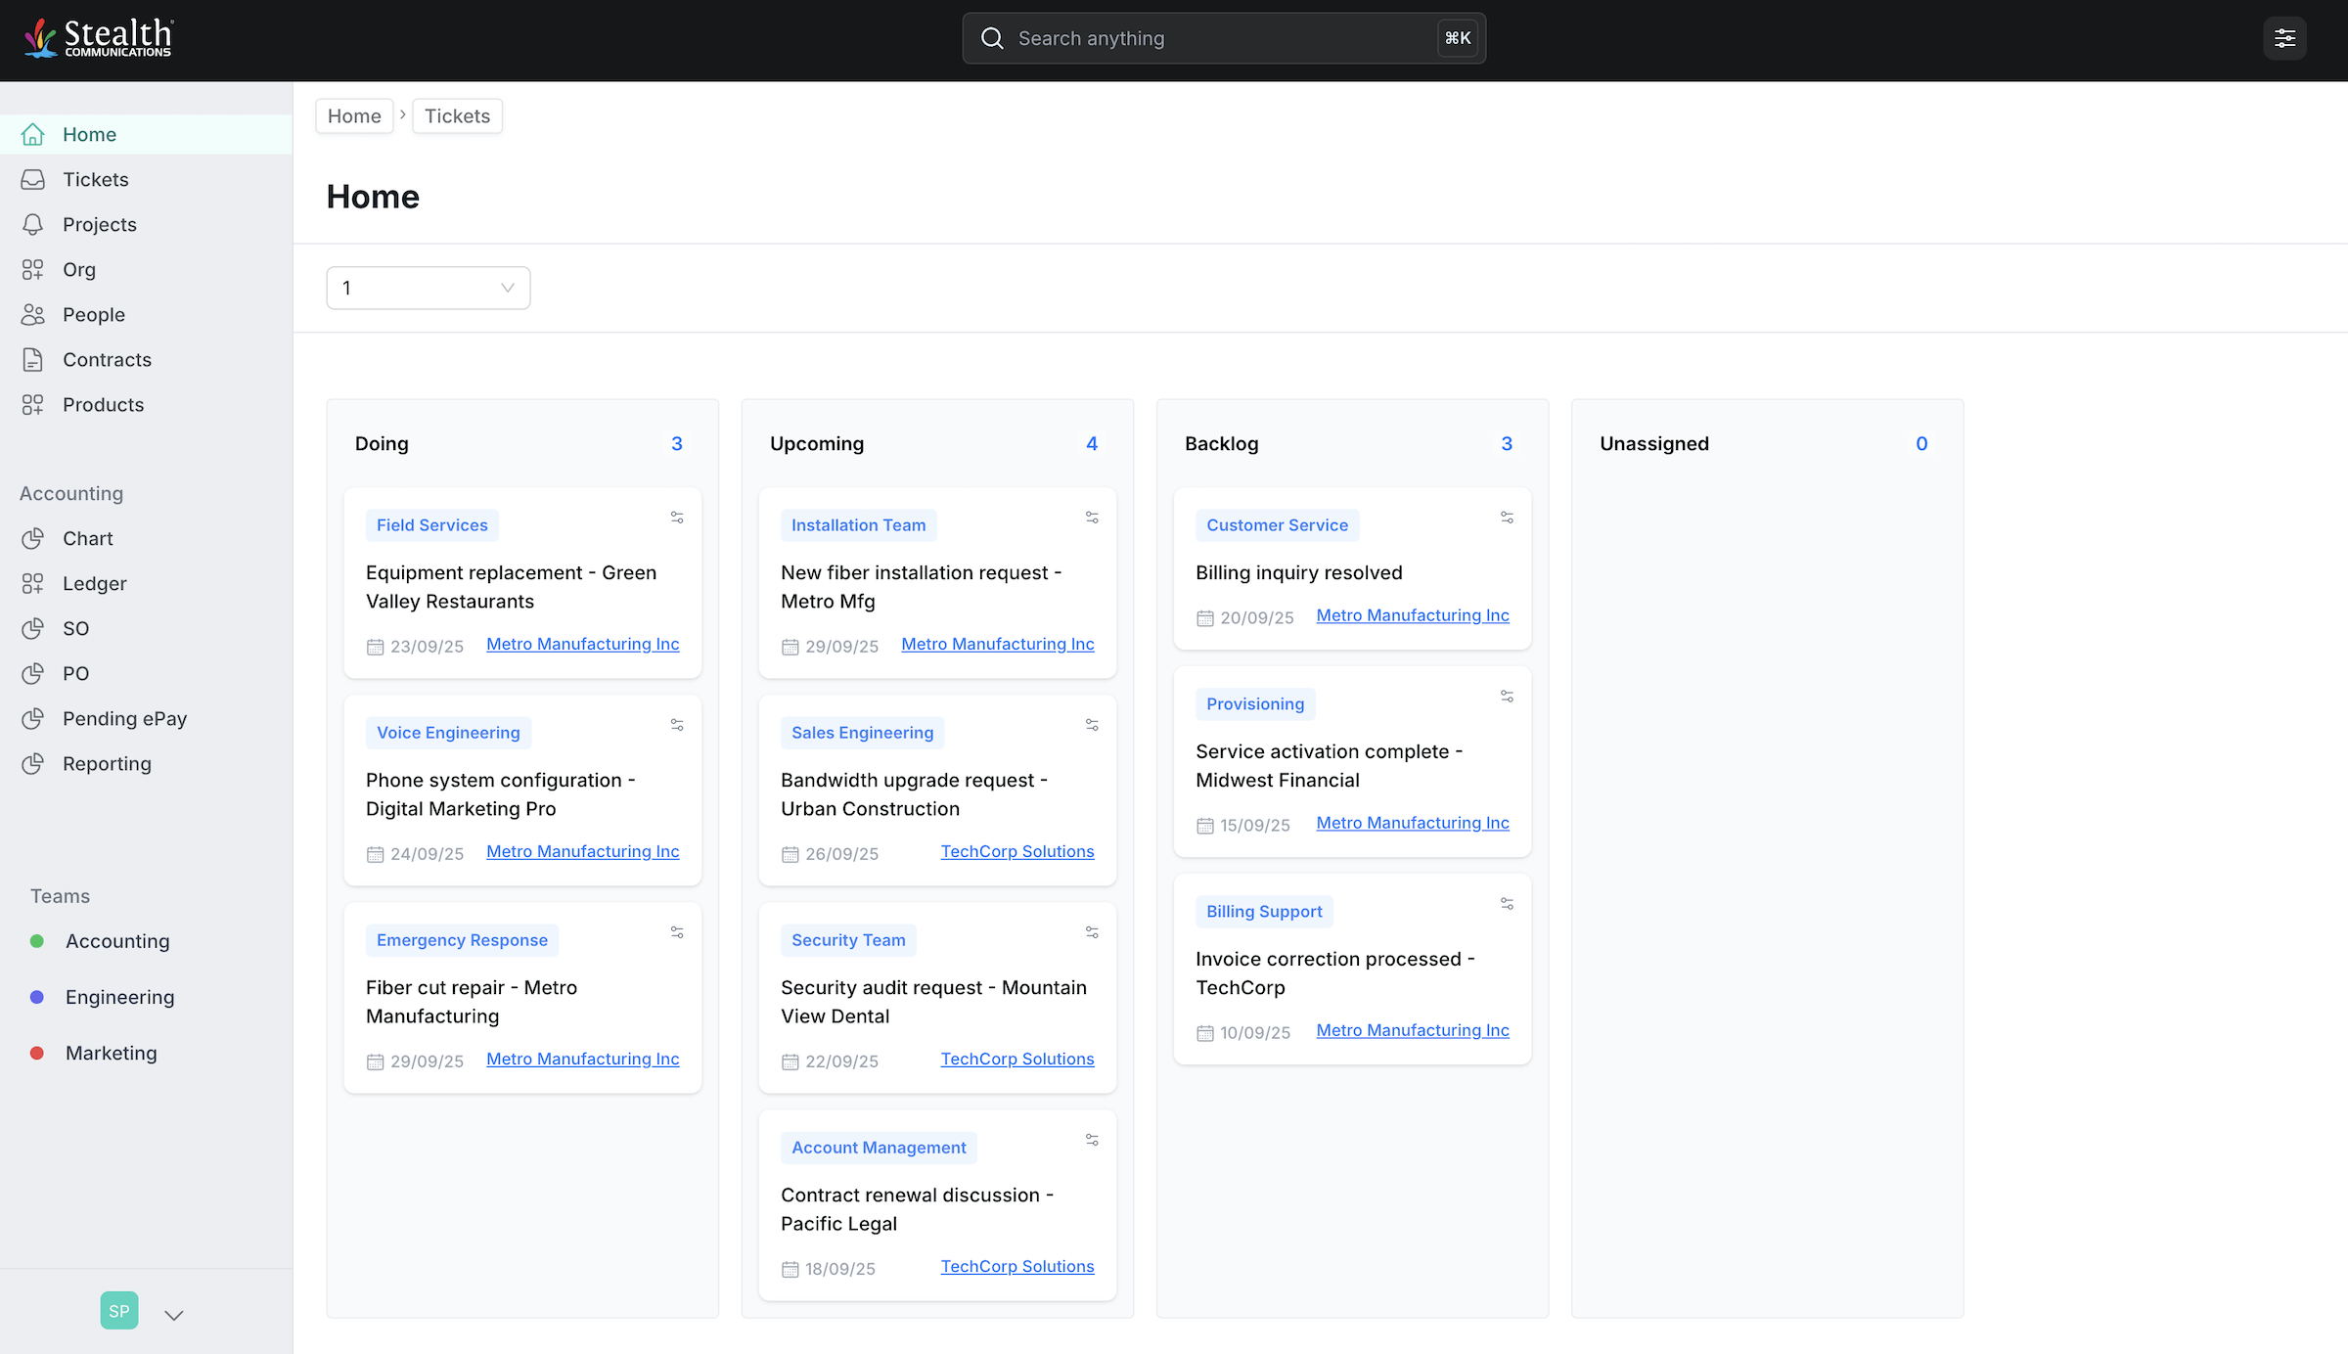Go to Tickets in the sidebar
This screenshot has width=2348, height=1354.
coord(95,180)
